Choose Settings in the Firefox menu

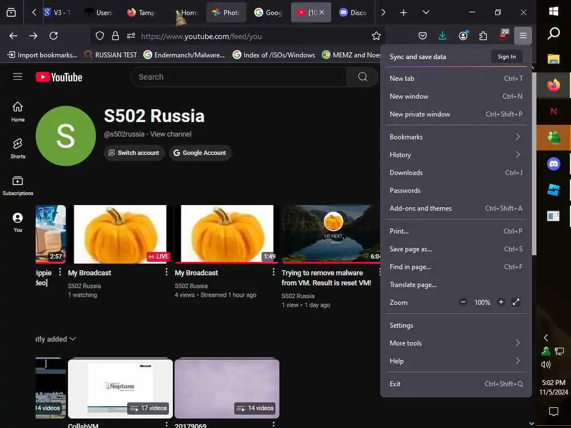(x=456, y=325)
